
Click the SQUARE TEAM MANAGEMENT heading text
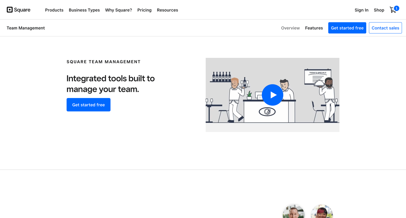[x=104, y=62]
